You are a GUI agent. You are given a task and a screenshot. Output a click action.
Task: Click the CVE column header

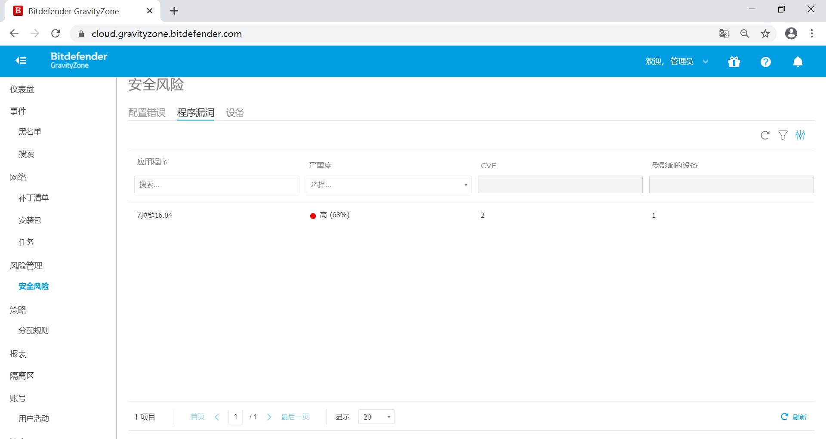coord(488,166)
